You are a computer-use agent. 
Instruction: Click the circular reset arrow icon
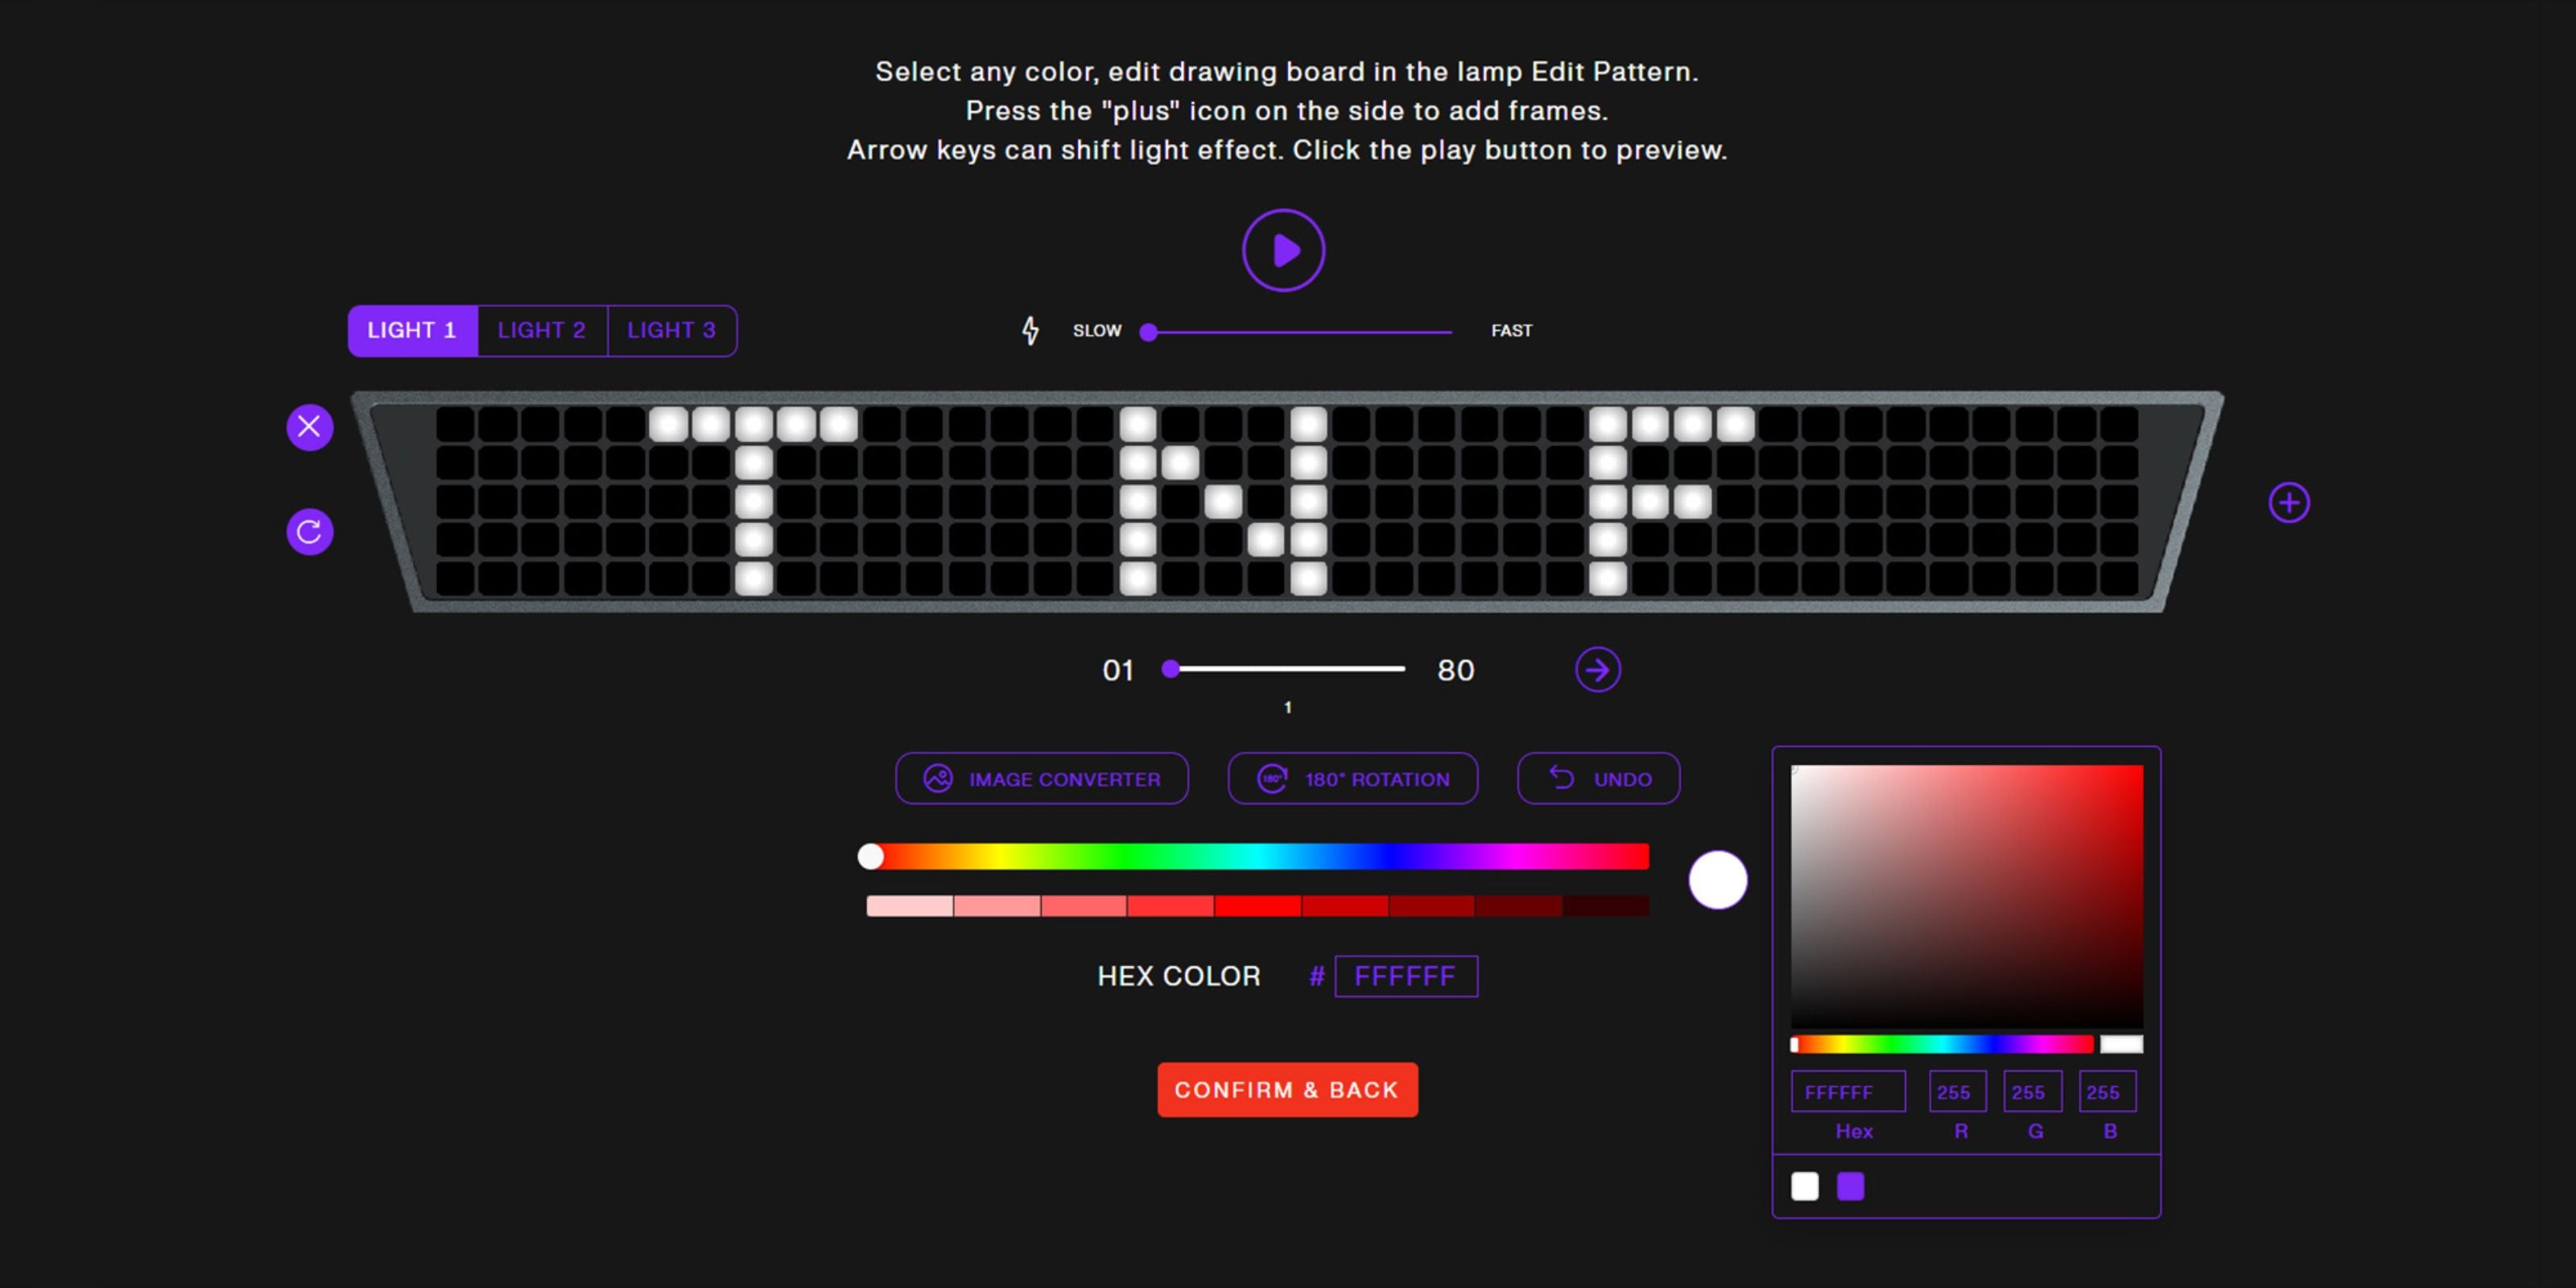click(310, 531)
